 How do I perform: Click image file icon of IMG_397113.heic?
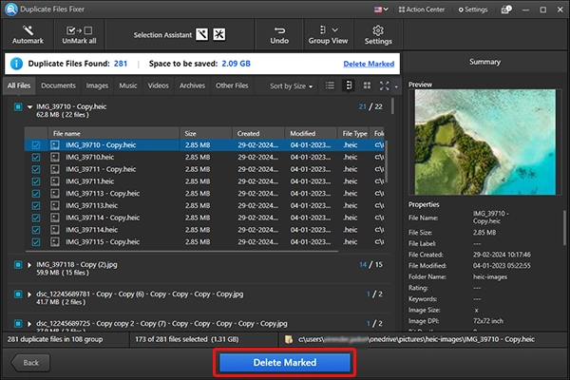[x=55, y=206]
